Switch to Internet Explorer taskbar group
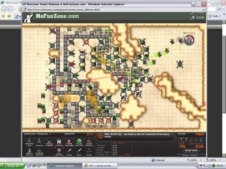 pyautogui.click(x=65, y=166)
